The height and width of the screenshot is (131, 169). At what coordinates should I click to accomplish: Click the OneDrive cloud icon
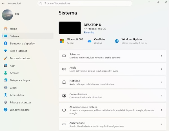click(x=89, y=41)
